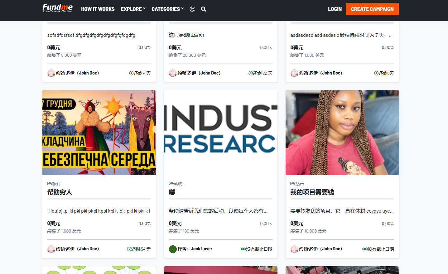Click the Fundme logo
448x274 pixels.
pyautogui.click(x=58, y=8)
